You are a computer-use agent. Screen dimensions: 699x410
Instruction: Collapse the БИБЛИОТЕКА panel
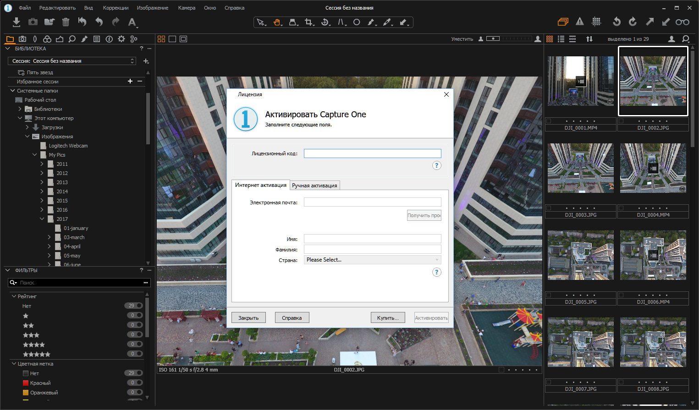pos(7,49)
